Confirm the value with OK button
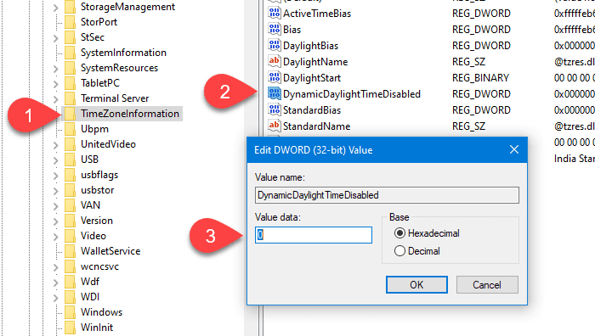 416,284
